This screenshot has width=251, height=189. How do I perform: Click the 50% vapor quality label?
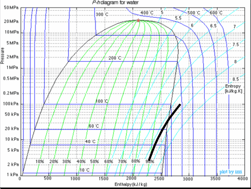point(94,162)
